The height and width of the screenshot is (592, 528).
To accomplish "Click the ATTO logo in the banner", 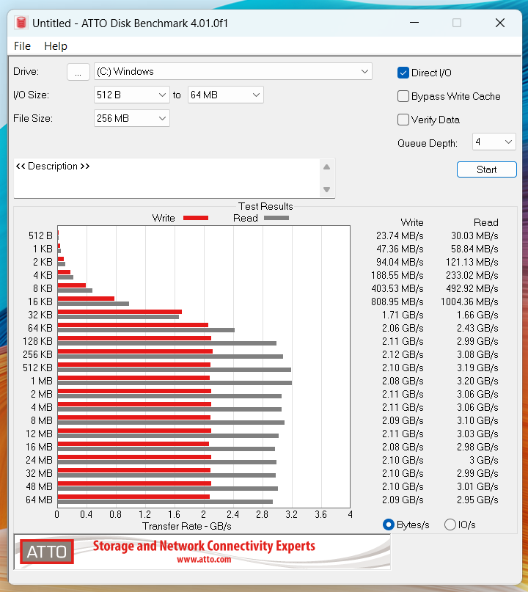I will 47,552.
